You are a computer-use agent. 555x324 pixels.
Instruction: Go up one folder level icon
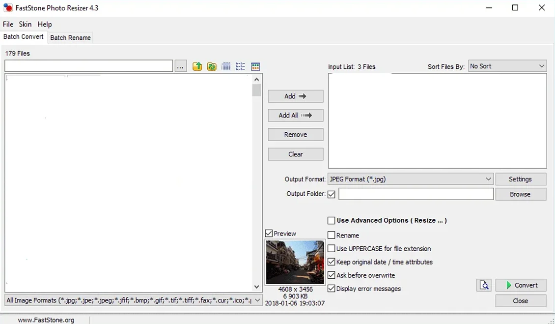coord(197,66)
